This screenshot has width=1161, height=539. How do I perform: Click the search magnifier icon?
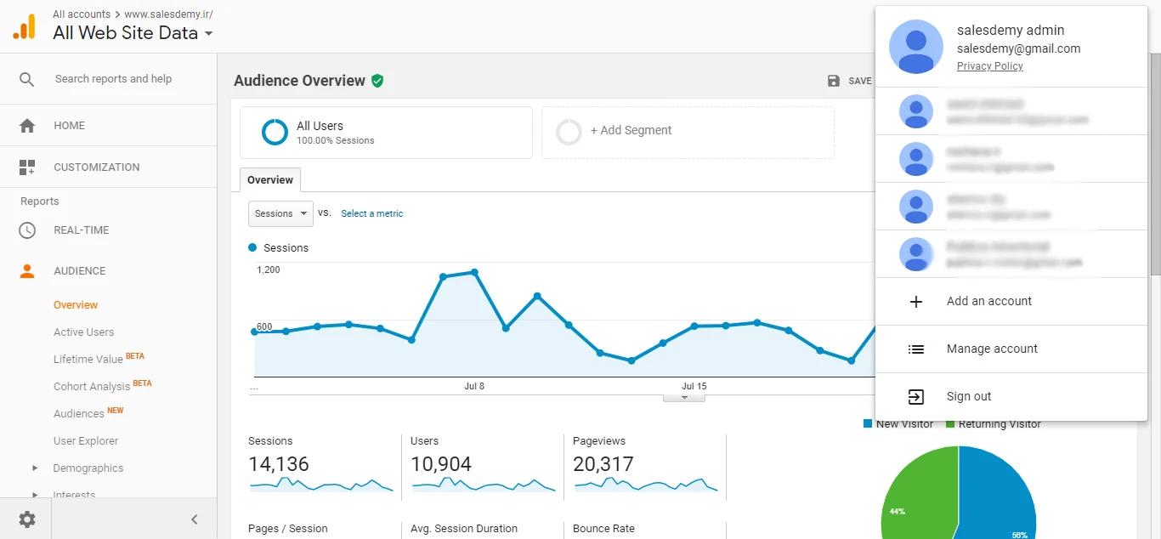pyautogui.click(x=27, y=79)
